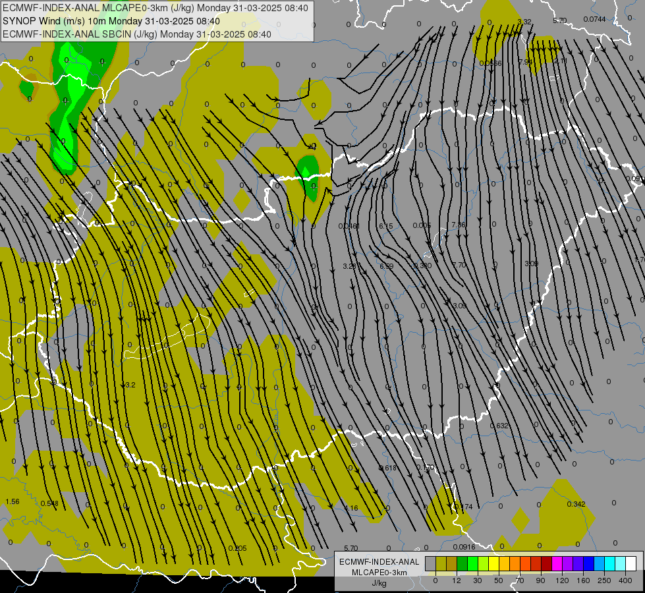Click the red-orange legend swatch right of 70
The width and height of the screenshot is (645, 593).
[x=526, y=563]
